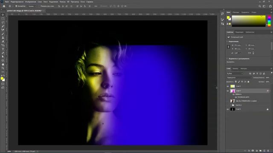Filter layers by pixel layer icon
273x153 pixels.
(250, 74)
